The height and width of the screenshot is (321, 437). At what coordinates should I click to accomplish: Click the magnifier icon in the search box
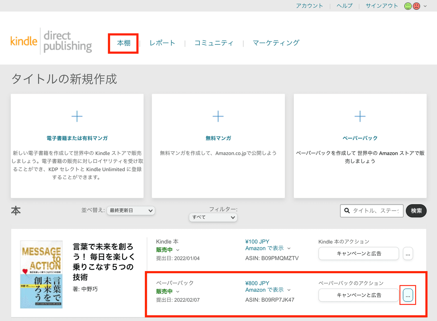[x=347, y=211]
